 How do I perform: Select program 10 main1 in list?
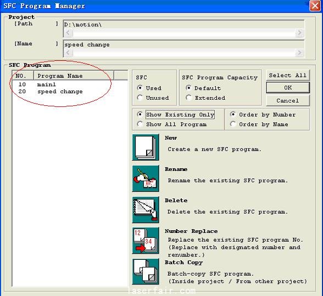coord(70,84)
